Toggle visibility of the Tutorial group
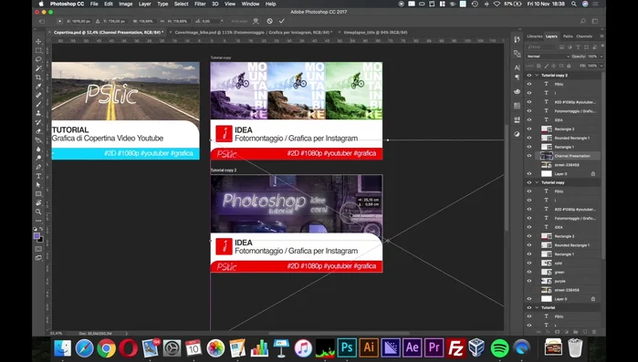This screenshot has width=638, height=362. (529, 307)
